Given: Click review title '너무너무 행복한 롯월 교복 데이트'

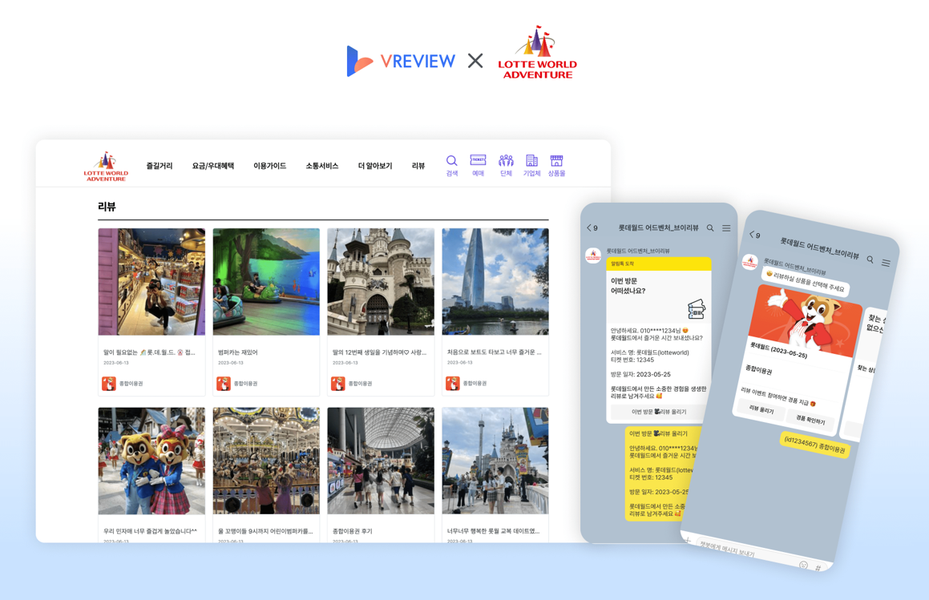Looking at the screenshot, I should click(493, 531).
